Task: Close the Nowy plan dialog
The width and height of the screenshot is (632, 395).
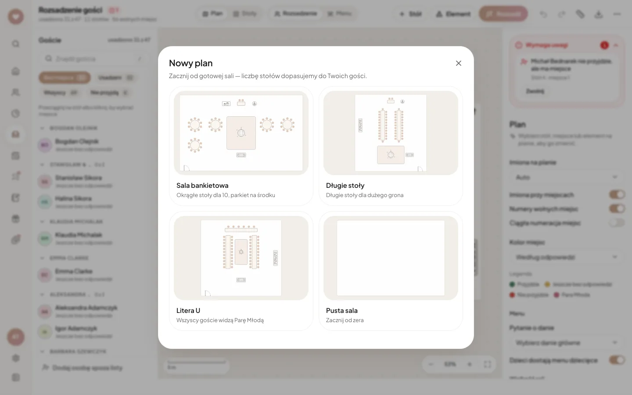Action: pyautogui.click(x=459, y=63)
